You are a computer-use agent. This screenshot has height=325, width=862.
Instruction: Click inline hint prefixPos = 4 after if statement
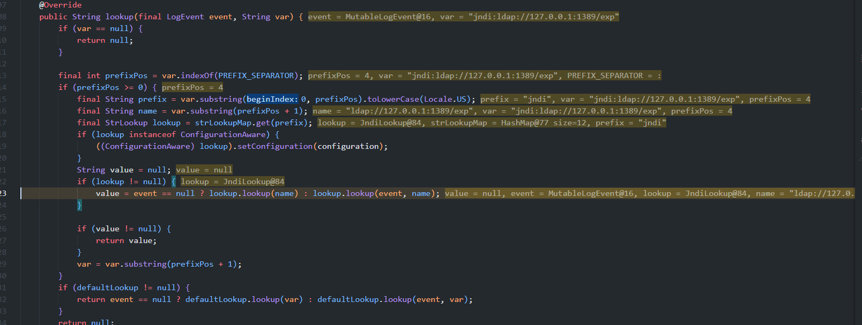coord(192,87)
